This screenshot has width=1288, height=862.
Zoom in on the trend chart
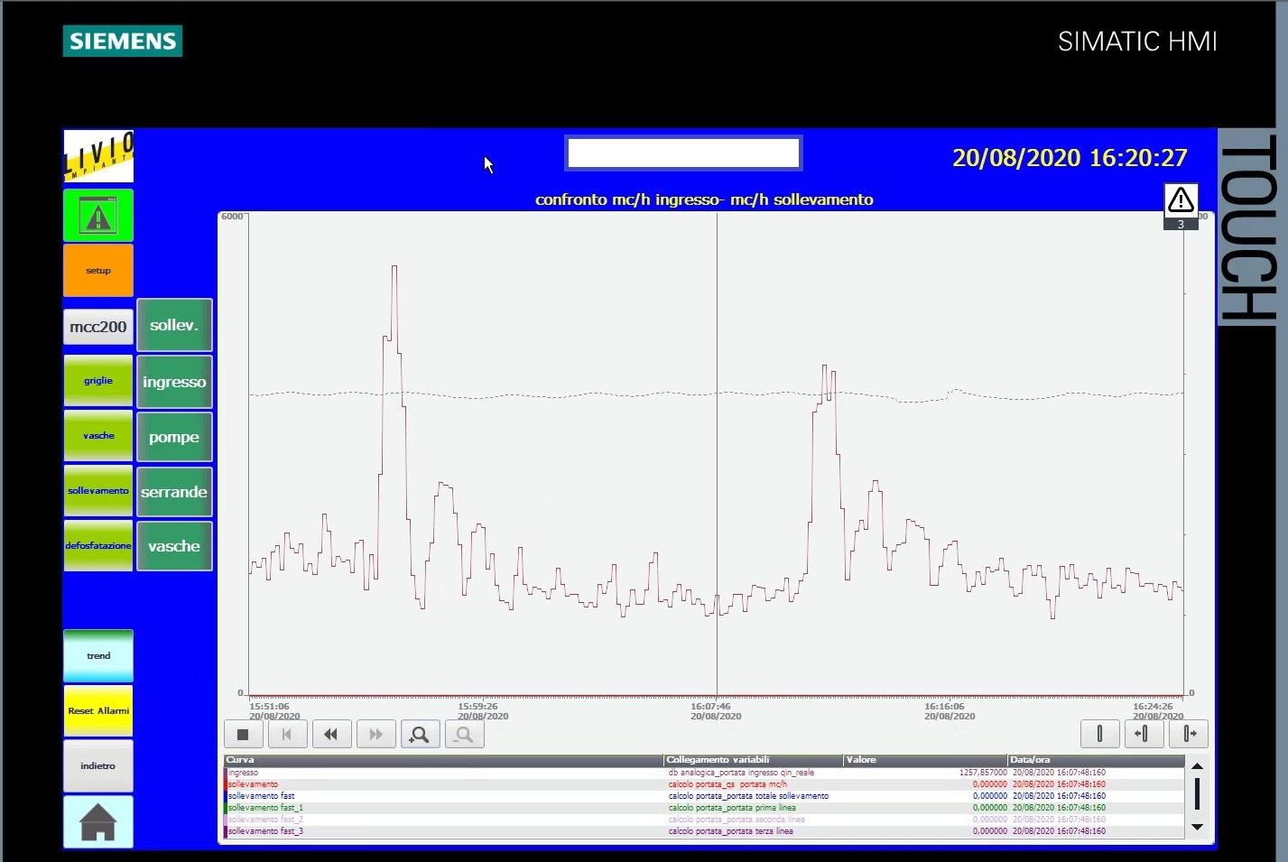[x=420, y=735]
